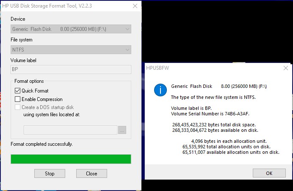The height and width of the screenshot is (191, 293).
Task: Click 'using system files located at:' label
Action: coord(52,115)
